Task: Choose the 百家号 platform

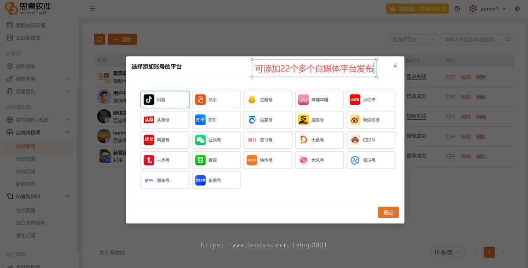Action: (268, 120)
